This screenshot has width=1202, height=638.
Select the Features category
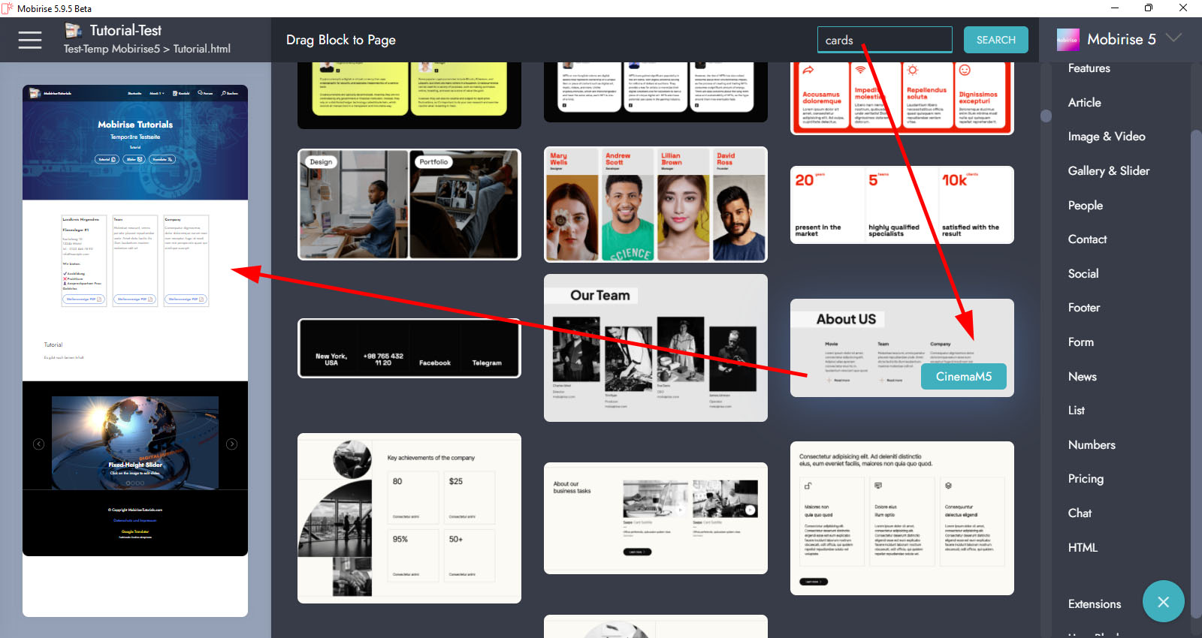(x=1089, y=68)
